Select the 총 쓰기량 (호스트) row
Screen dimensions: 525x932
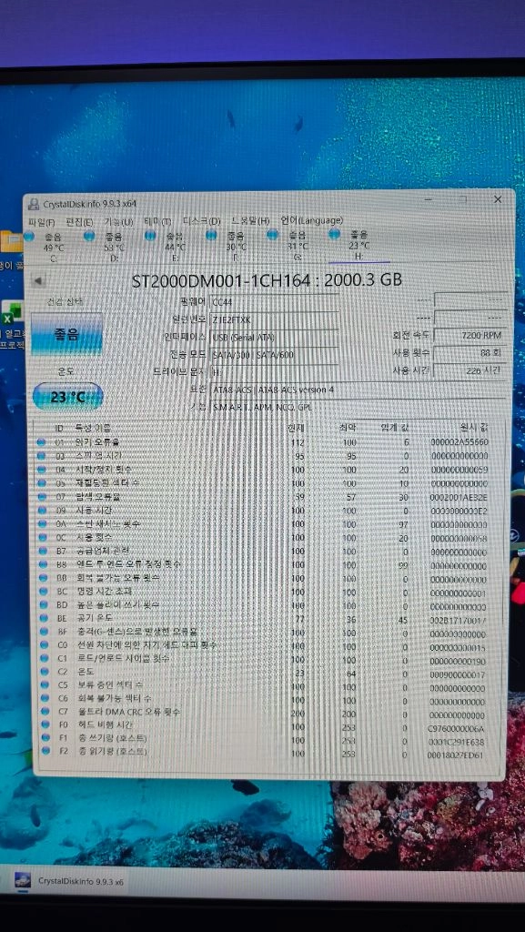point(264,738)
